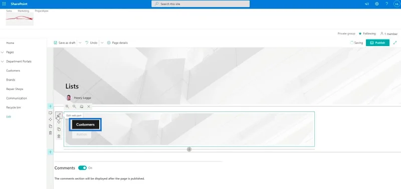Collapse the Department Portals chevron

(3, 61)
